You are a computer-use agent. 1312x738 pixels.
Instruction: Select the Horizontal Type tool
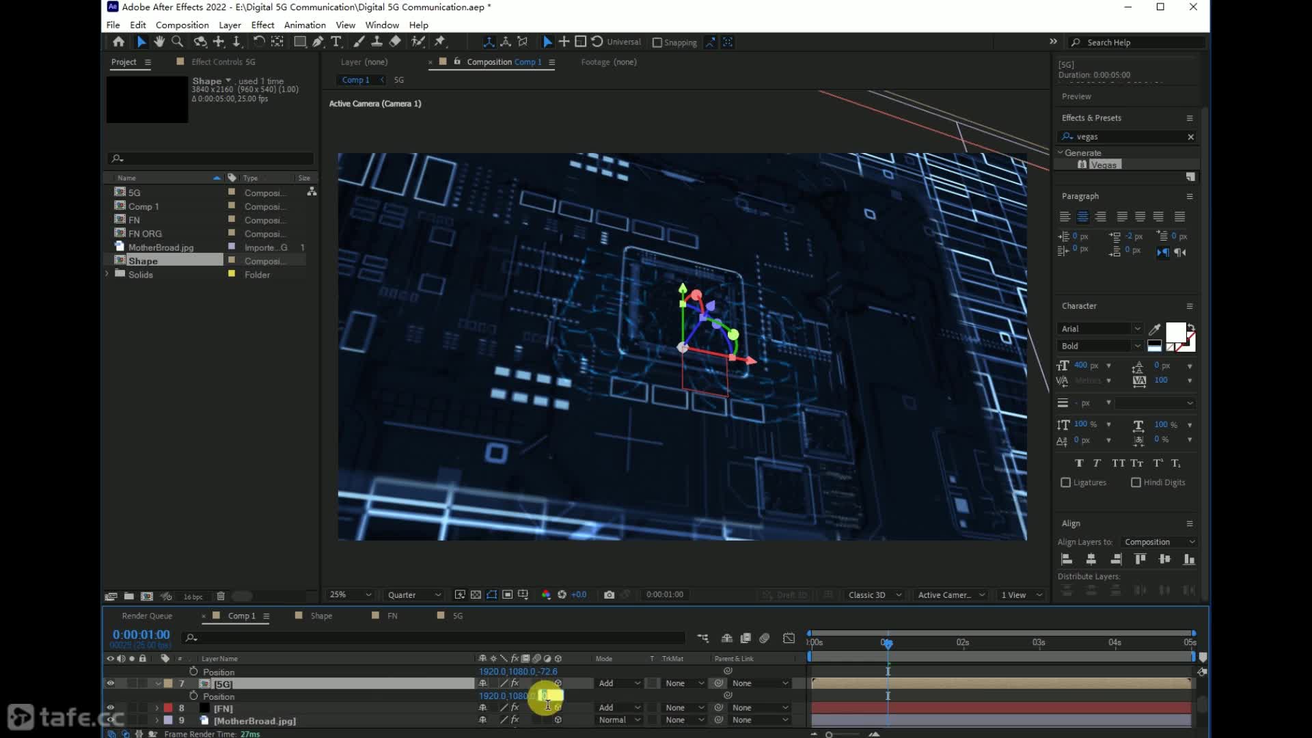click(336, 42)
